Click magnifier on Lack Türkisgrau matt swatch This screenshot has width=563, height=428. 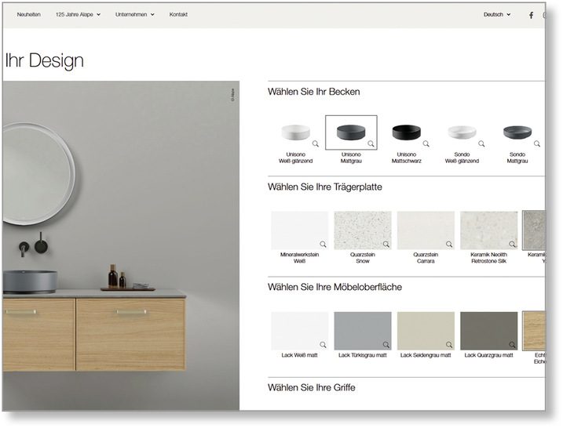click(x=386, y=345)
